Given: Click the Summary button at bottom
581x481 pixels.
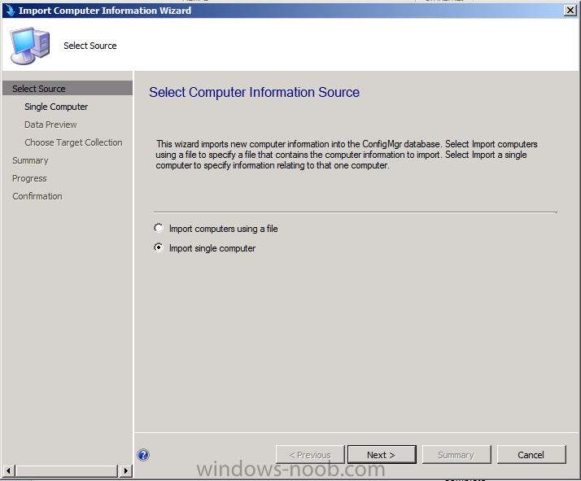Looking at the screenshot, I should coord(456,455).
